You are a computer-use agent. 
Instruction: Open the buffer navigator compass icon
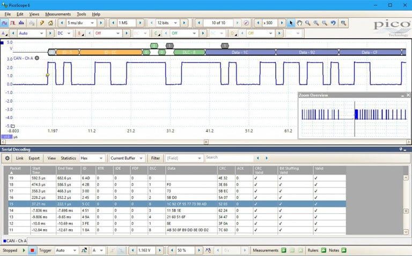click(x=246, y=23)
